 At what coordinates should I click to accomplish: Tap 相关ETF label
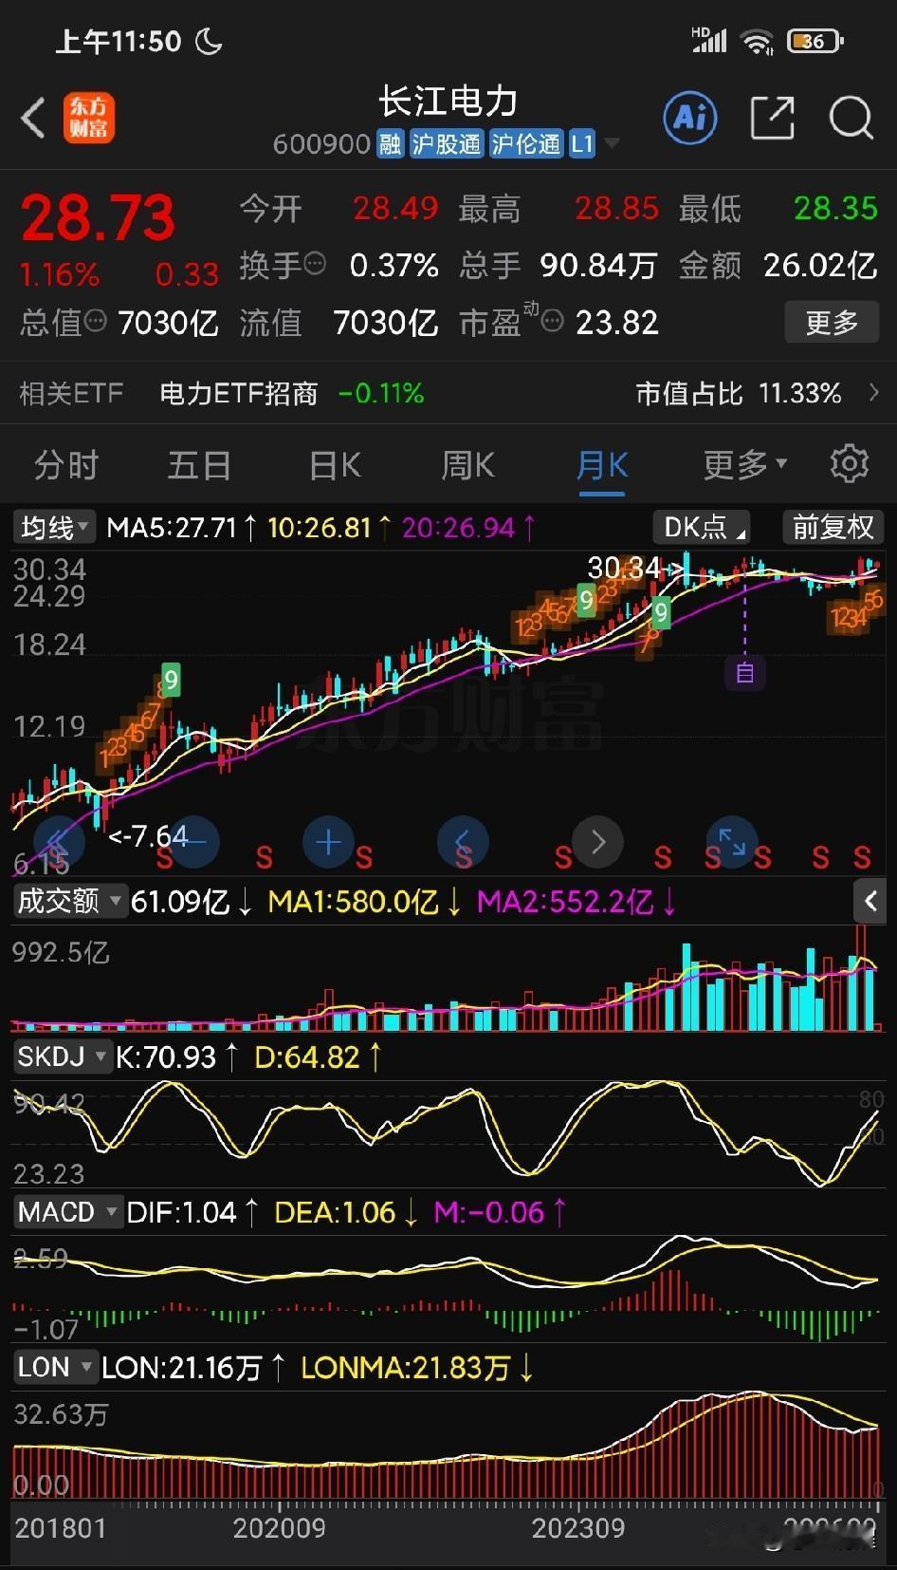tap(71, 393)
